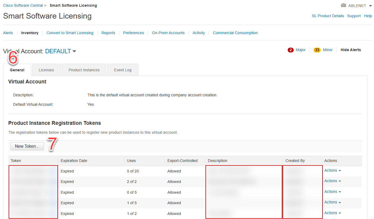Click Hide Alerts
The height and width of the screenshot is (219, 374).
point(351,50)
